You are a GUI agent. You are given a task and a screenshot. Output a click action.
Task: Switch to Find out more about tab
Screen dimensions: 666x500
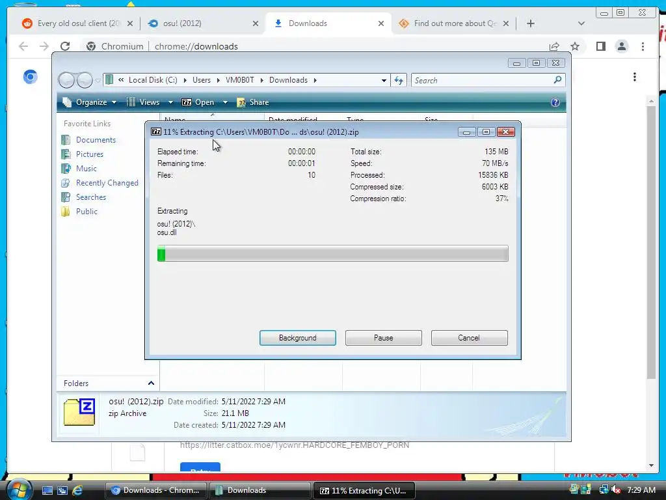click(x=454, y=23)
